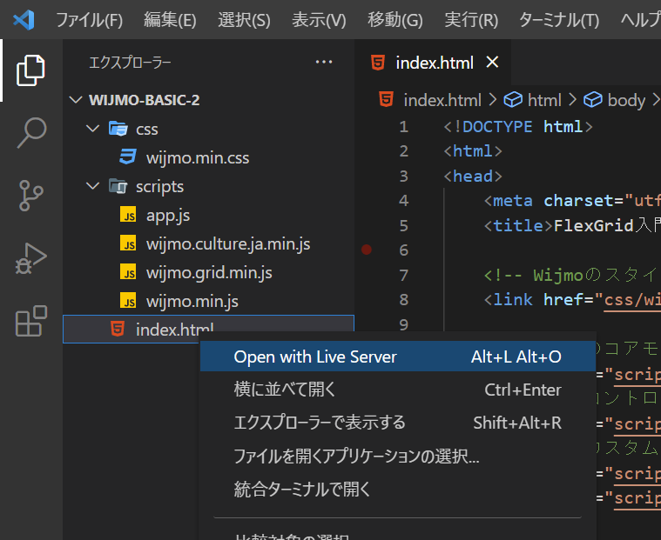The width and height of the screenshot is (661, 540).
Task: Click the scripts folder name
Action: (159, 186)
